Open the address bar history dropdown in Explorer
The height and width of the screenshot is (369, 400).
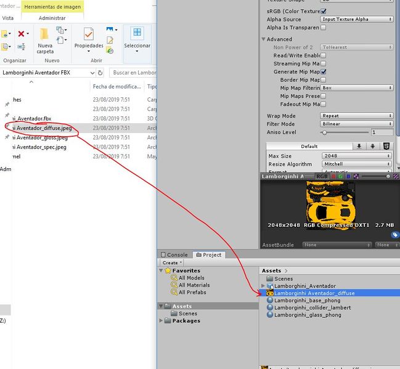pos(92,73)
